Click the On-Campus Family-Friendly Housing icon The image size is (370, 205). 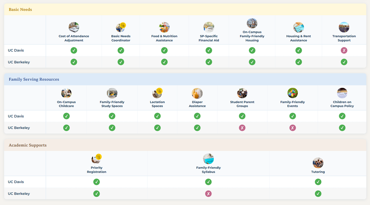click(x=252, y=23)
